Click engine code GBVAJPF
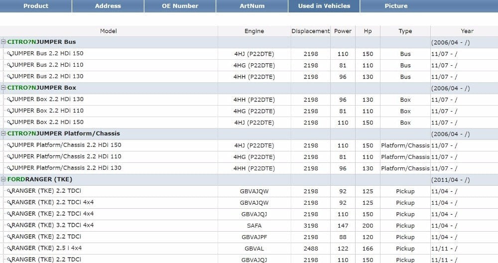This screenshot has height=263, width=498. [254, 237]
